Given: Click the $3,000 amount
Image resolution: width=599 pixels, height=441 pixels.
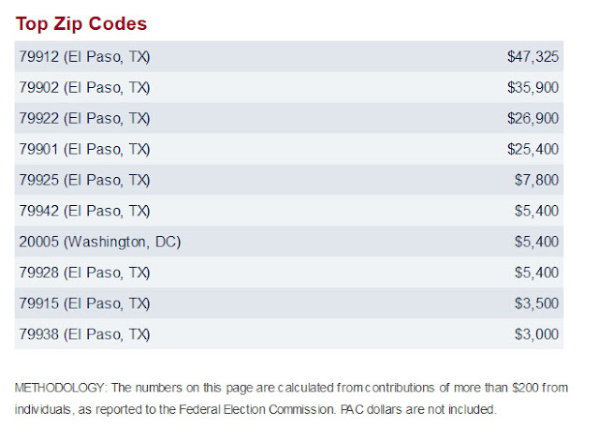Looking at the screenshot, I should 536,334.
